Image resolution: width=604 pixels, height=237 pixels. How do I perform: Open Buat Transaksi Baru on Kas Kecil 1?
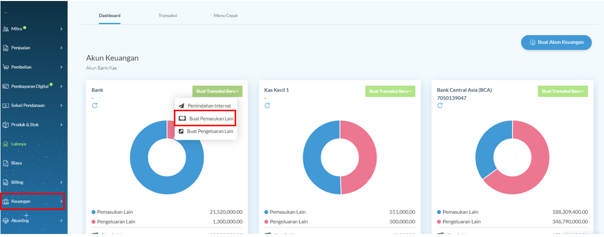tap(390, 91)
